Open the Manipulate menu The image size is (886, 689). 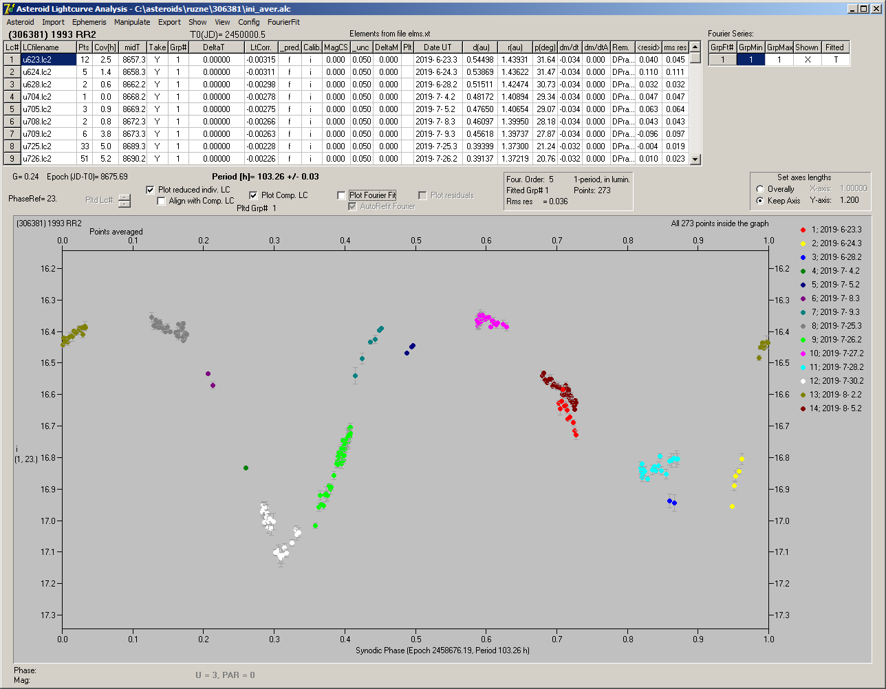point(132,22)
